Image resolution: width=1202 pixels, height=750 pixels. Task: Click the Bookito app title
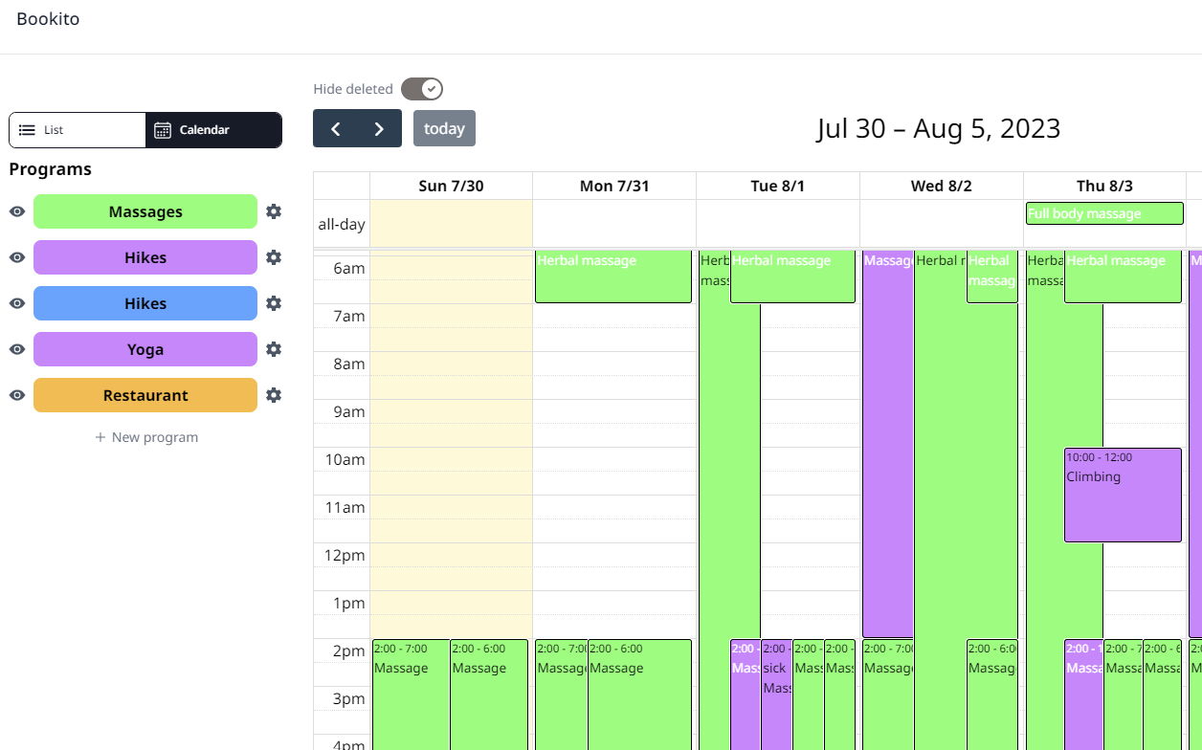48,19
